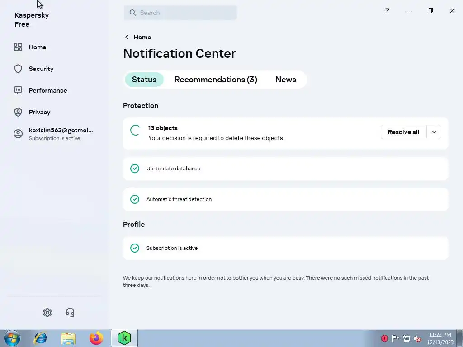Viewport: 463px width, 347px height.
Task: Select Security in the sidebar menu
Action: [41, 69]
